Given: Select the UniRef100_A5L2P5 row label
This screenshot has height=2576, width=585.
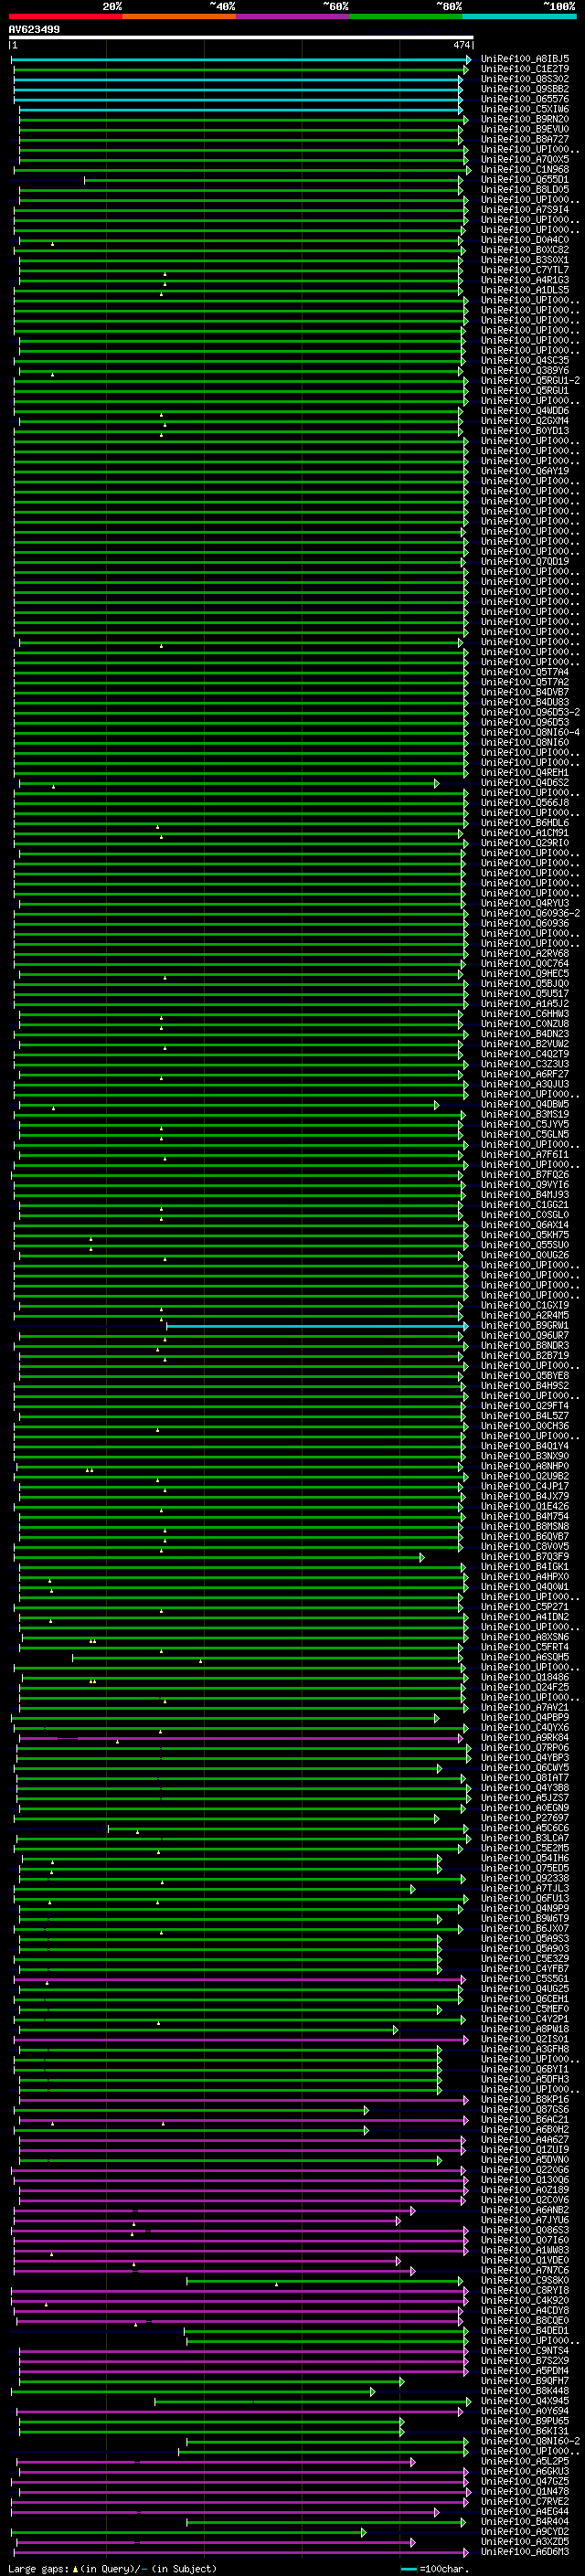Looking at the screenshot, I should (525, 2461).
